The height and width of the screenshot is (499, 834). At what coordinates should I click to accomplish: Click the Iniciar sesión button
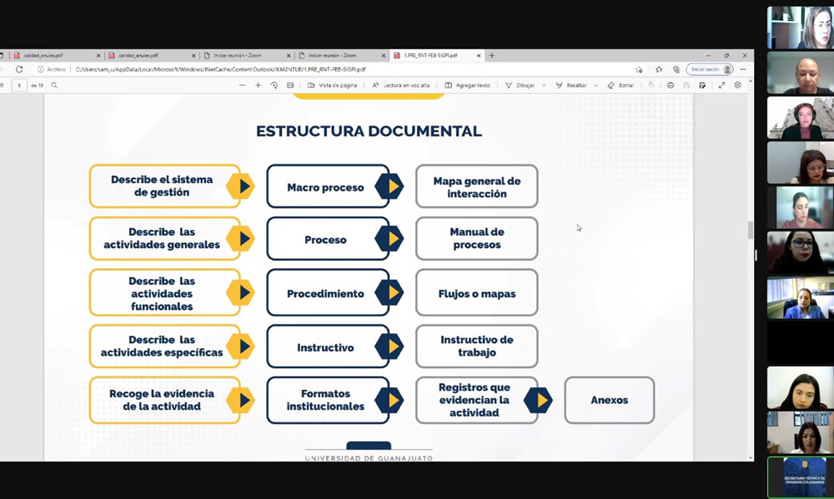(706, 69)
